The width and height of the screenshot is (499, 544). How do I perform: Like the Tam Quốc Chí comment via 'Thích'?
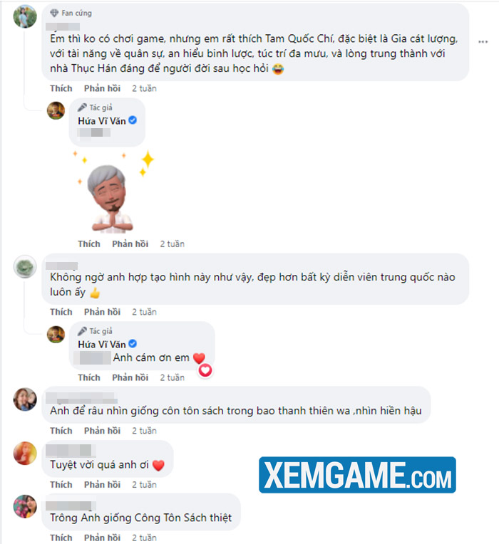click(x=61, y=88)
